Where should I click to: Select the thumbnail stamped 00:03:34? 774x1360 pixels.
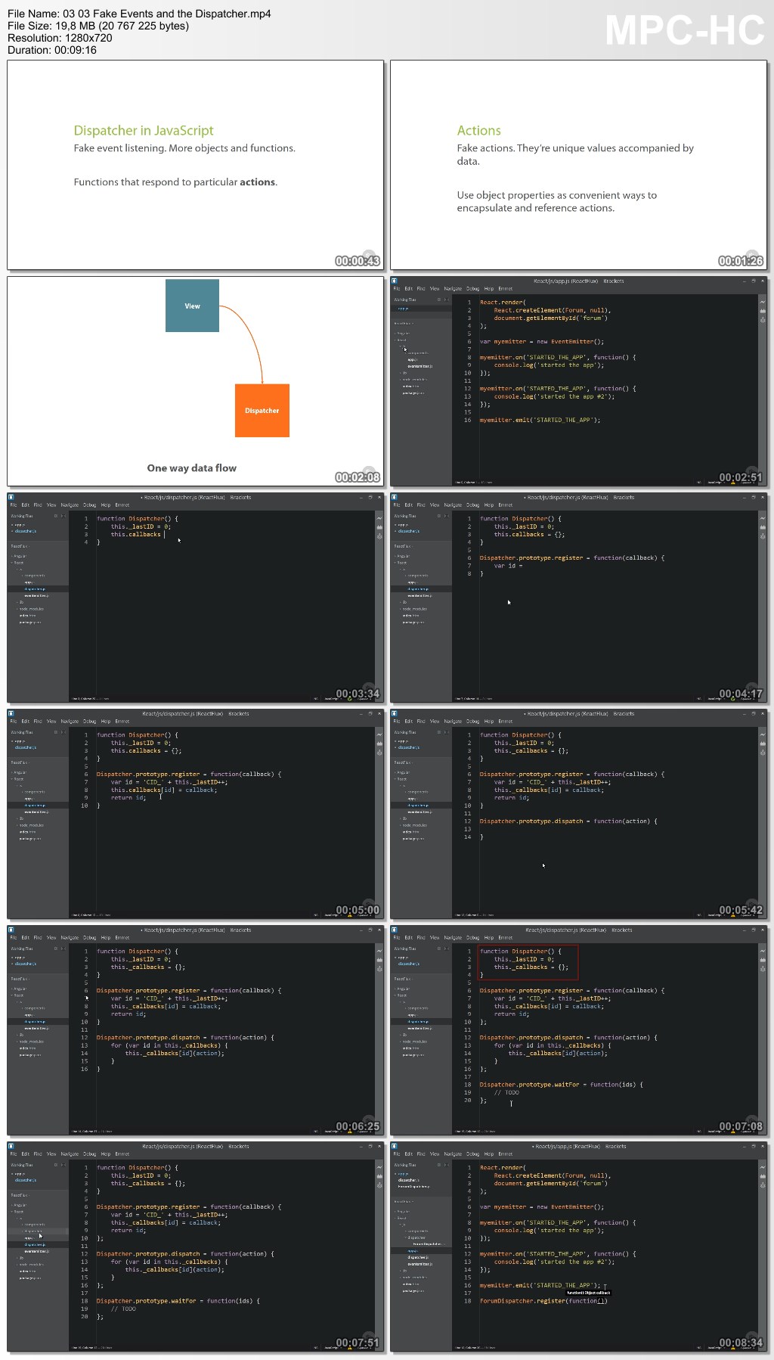click(x=196, y=598)
